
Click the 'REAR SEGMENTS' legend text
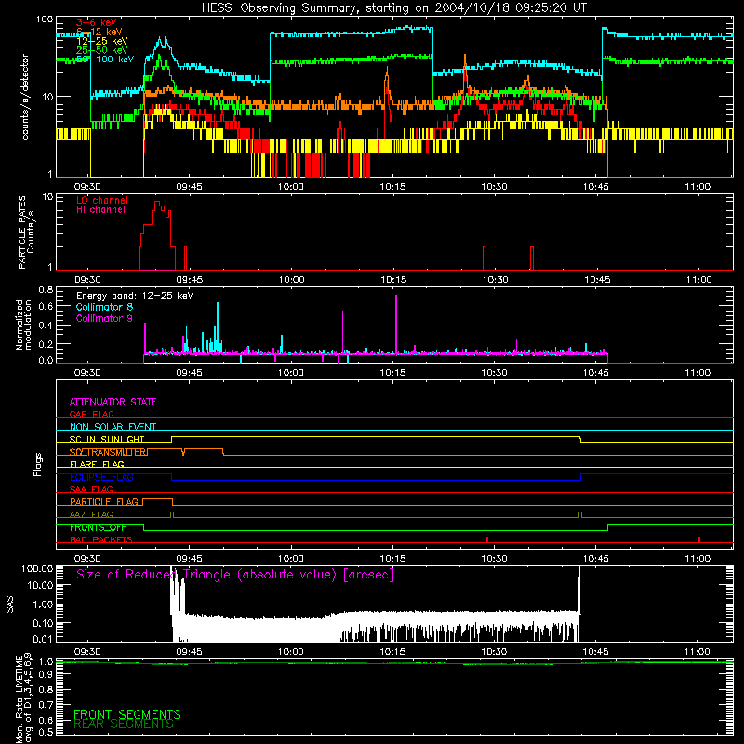(x=124, y=724)
